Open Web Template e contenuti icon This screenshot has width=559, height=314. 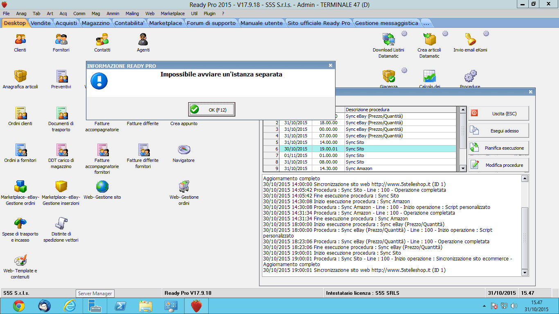(20, 260)
